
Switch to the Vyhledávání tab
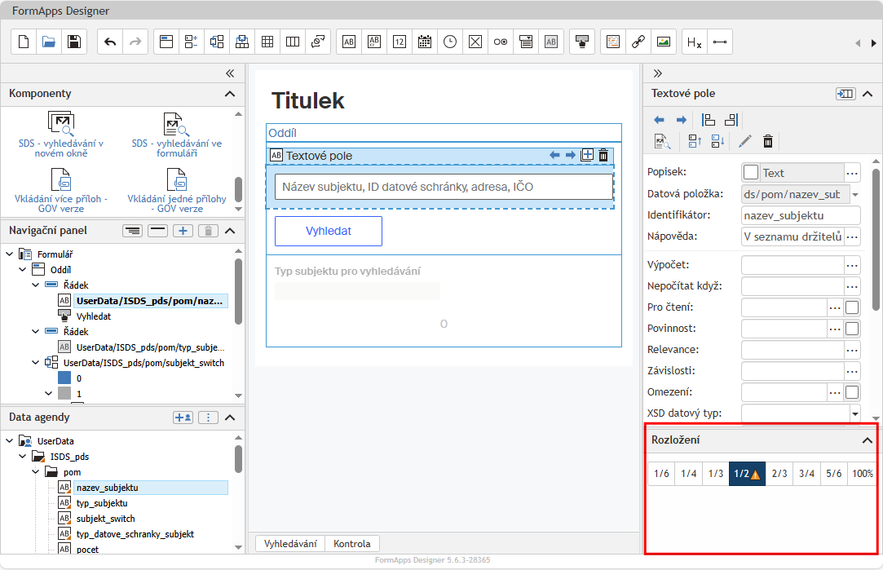pos(290,544)
